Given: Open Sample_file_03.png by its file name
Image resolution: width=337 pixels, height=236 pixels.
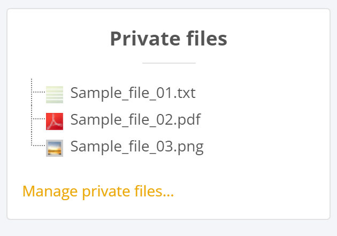Looking at the screenshot, I should 137,147.
